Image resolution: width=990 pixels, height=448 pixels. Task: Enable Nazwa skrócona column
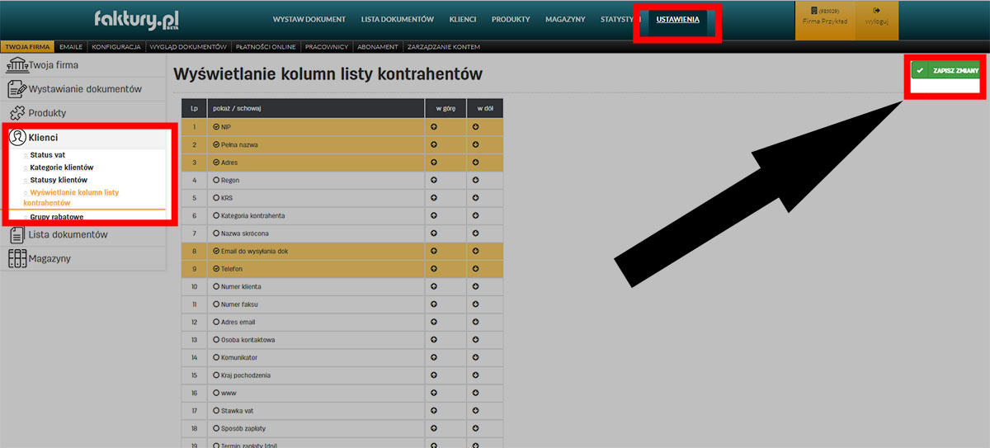tap(216, 233)
